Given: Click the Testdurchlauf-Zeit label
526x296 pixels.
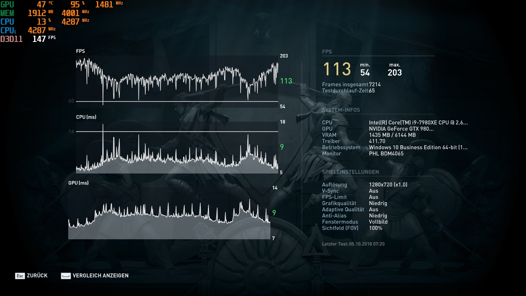Looking at the screenshot, I should tap(345, 91).
